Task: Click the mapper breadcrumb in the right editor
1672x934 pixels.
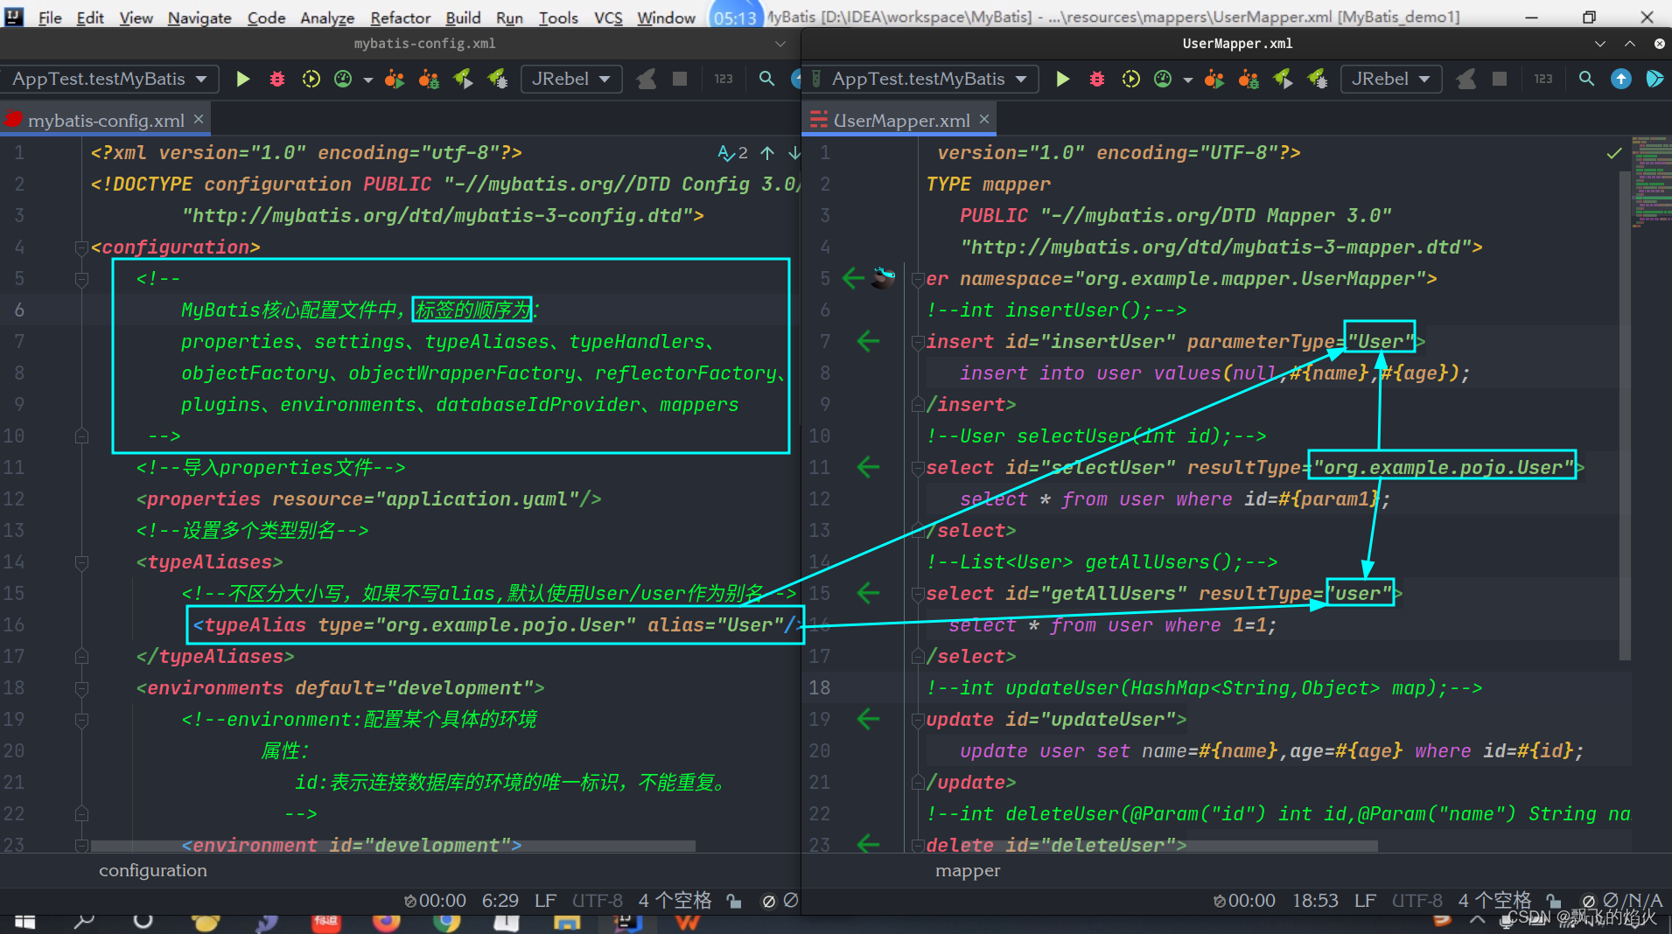Action: coord(968,871)
